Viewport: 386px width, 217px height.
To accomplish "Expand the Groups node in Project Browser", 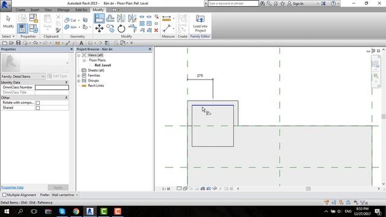I will point(78,81).
